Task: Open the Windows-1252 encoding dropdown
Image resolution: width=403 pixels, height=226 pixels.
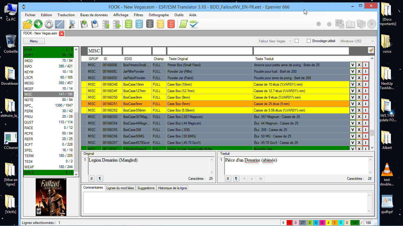Action: pos(357,41)
